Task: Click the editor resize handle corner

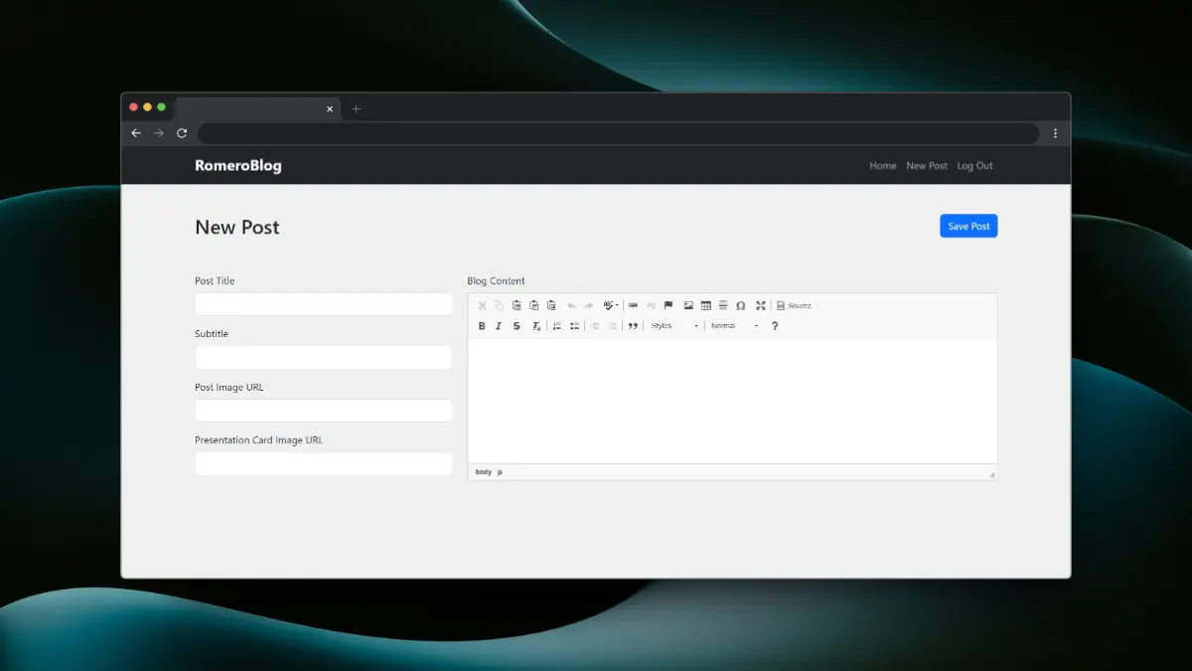Action: (x=991, y=474)
